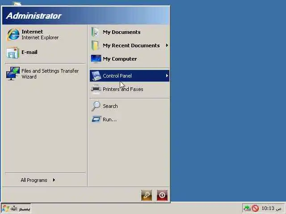Screen dimensions: 286x214
Task: Click the Arabic Start button label
Action: click(20, 209)
